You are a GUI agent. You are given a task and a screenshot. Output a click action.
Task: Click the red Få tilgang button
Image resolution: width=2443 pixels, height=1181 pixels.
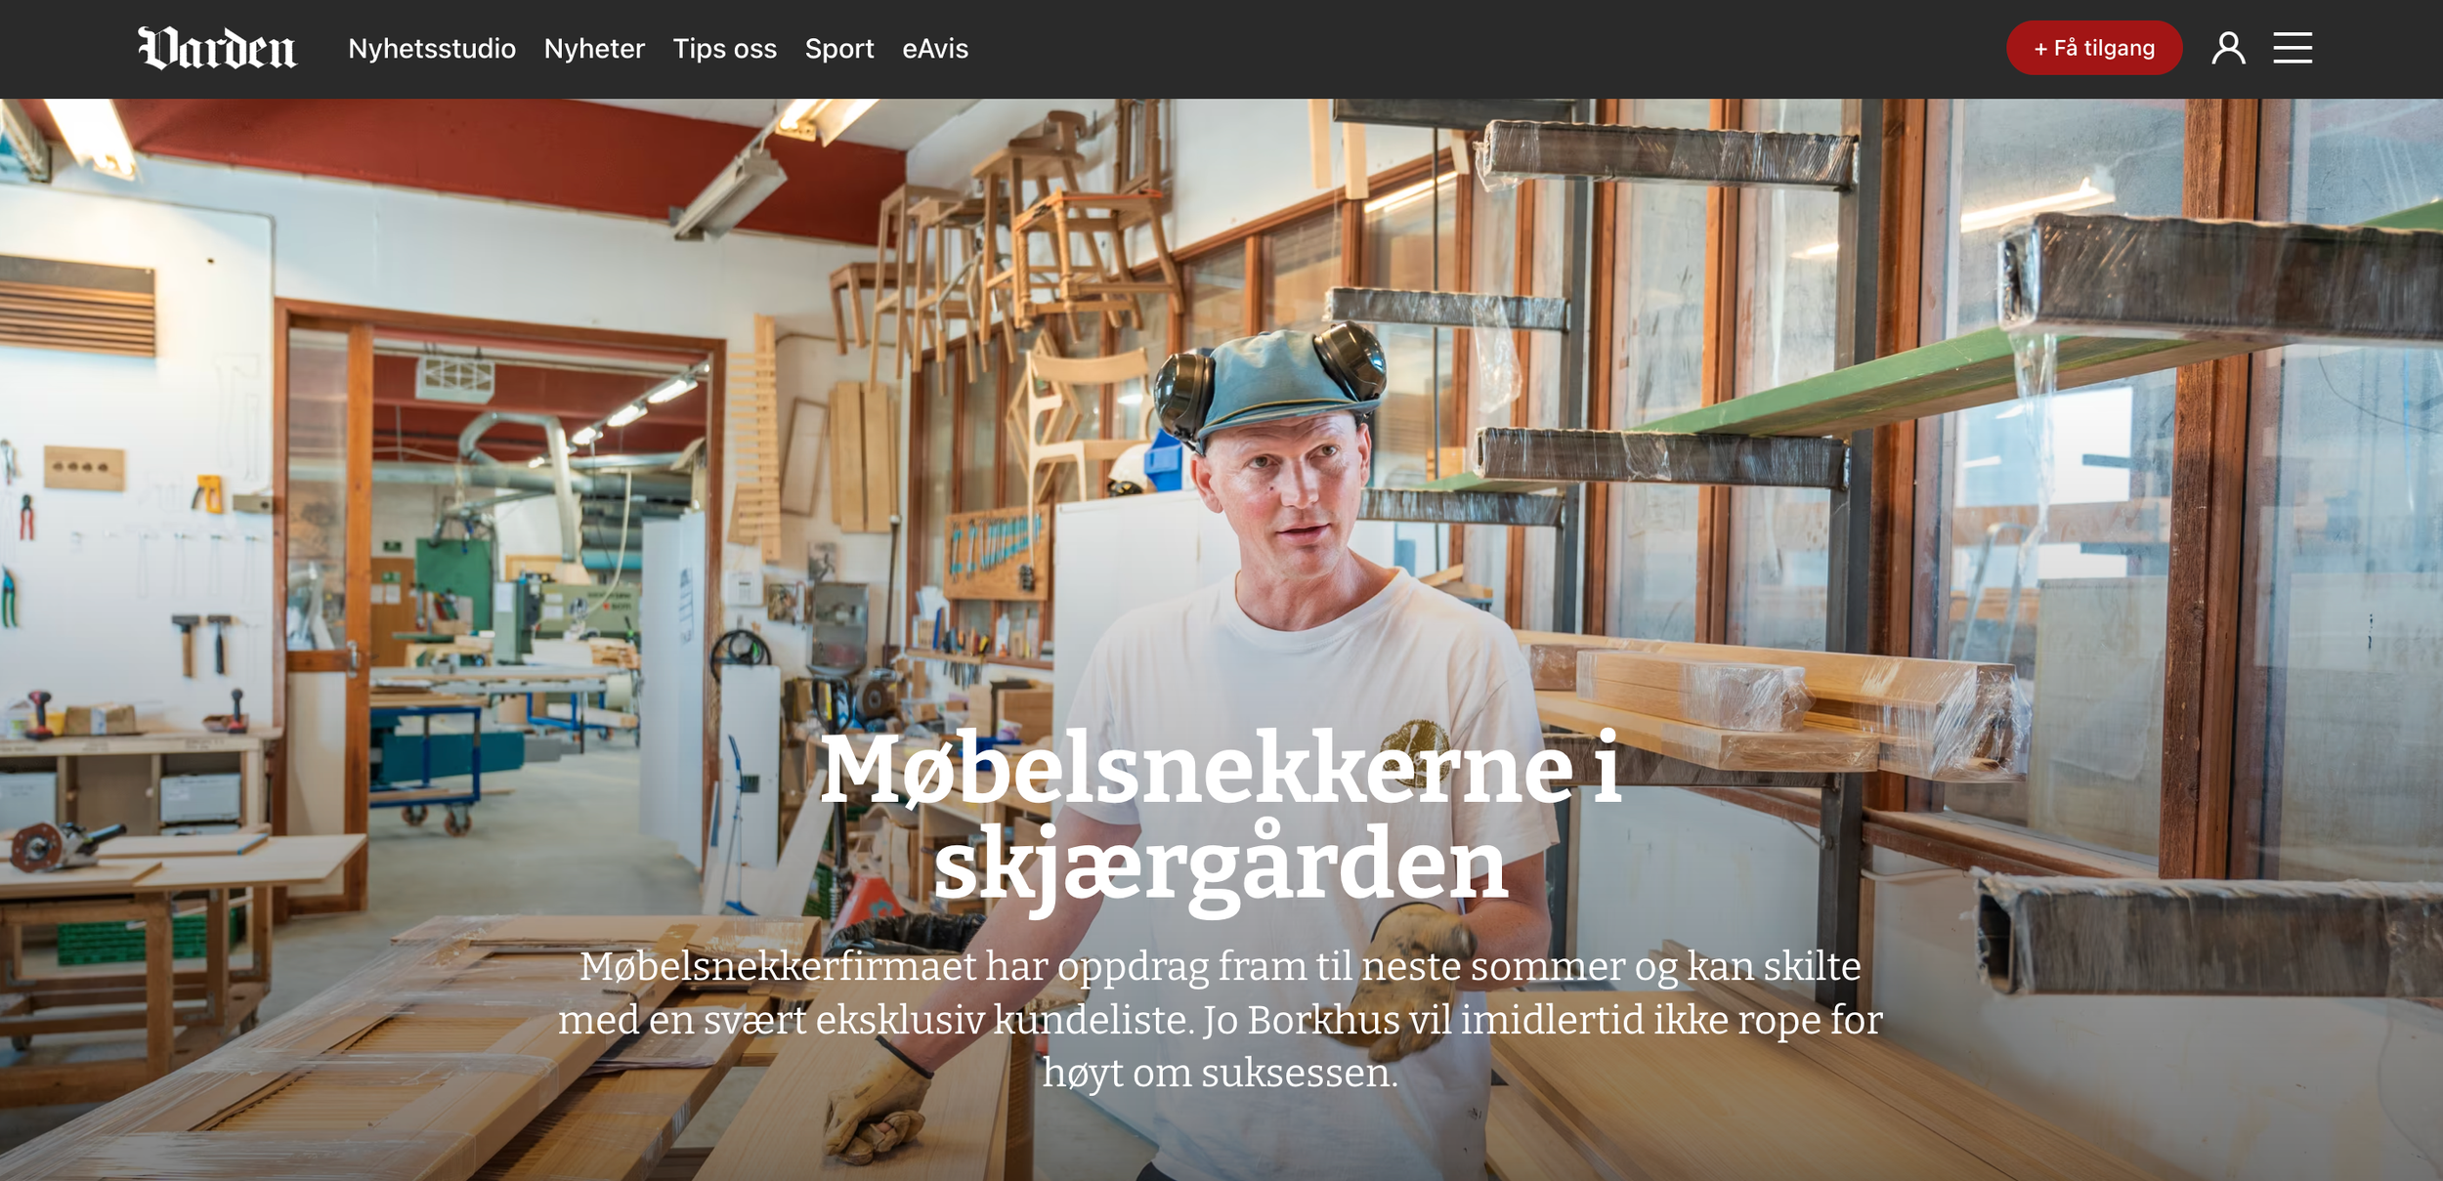pos(2093,48)
